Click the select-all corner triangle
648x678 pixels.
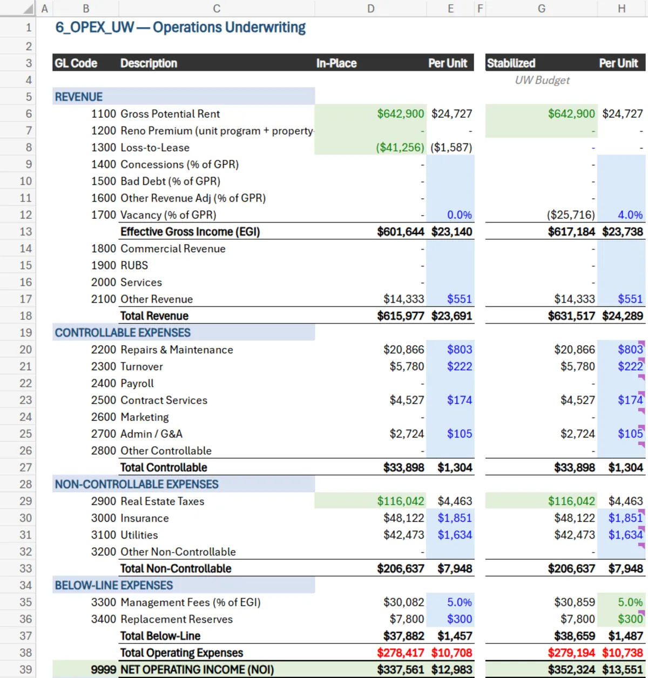tap(28, 9)
